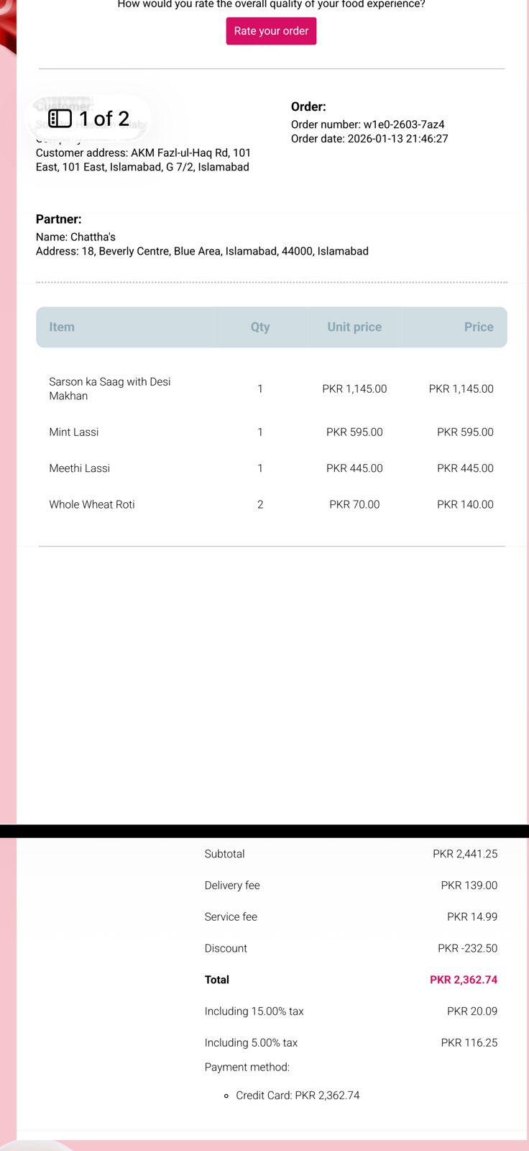
Task: Click the Discount amount PKR -232.50
Action: coord(467,948)
